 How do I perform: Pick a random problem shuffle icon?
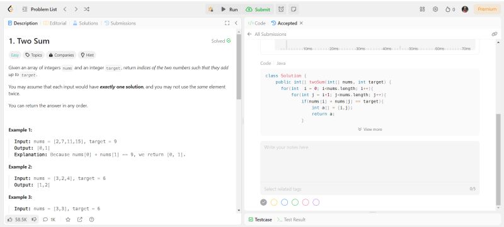pyautogui.click(x=86, y=9)
